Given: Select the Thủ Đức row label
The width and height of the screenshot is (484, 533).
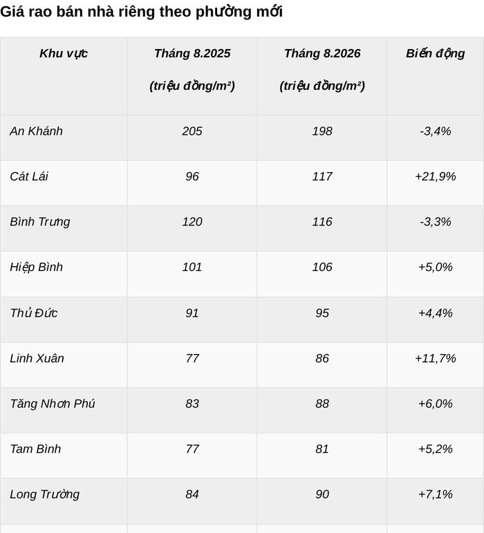Looking at the screenshot, I should [x=34, y=313].
